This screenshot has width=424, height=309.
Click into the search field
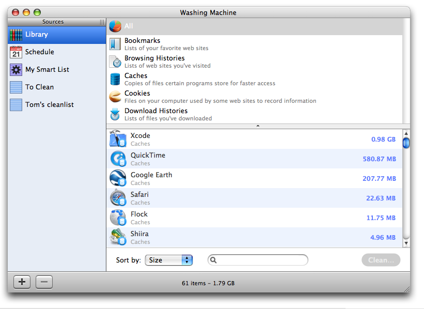[x=258, y=260]
